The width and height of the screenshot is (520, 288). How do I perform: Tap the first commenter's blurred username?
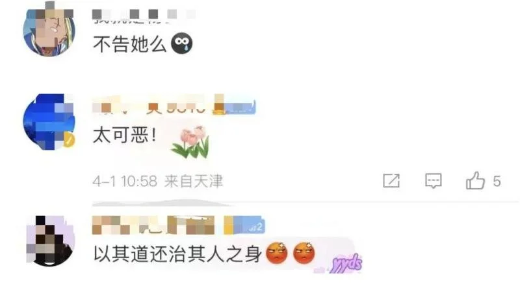click(x=143, y=16)
